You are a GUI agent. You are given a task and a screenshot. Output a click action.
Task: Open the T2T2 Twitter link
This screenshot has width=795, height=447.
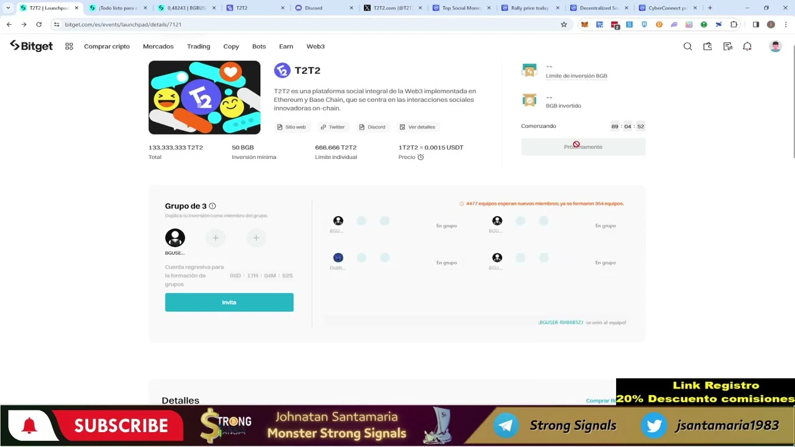click(332, 127)
